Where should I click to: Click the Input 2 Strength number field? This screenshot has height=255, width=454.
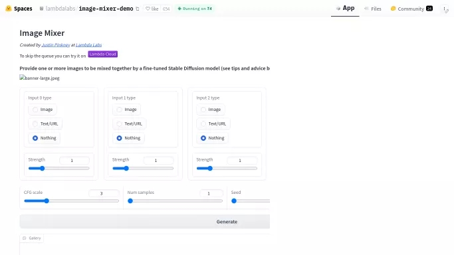242,161
